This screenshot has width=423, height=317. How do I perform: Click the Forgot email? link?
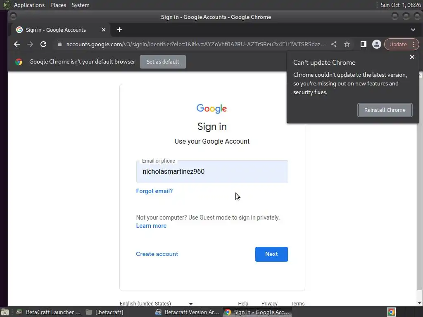coord(154,191)
